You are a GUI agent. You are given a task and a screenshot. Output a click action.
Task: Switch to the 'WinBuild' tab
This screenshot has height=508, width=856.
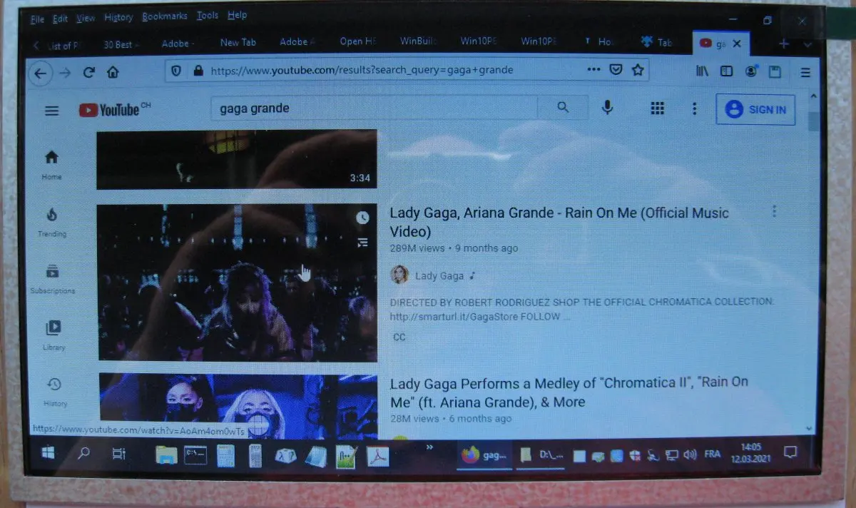[x=417, y=41]
